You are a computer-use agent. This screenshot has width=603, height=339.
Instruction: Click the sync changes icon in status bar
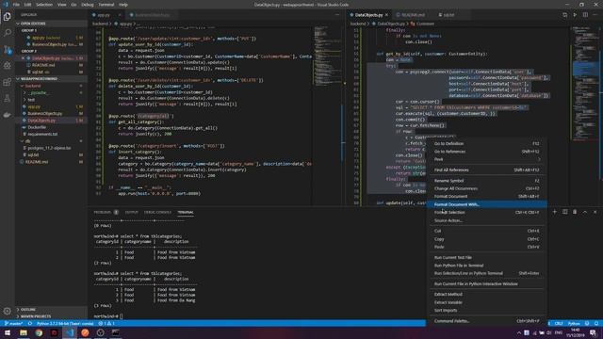click(x=30, y=323)
